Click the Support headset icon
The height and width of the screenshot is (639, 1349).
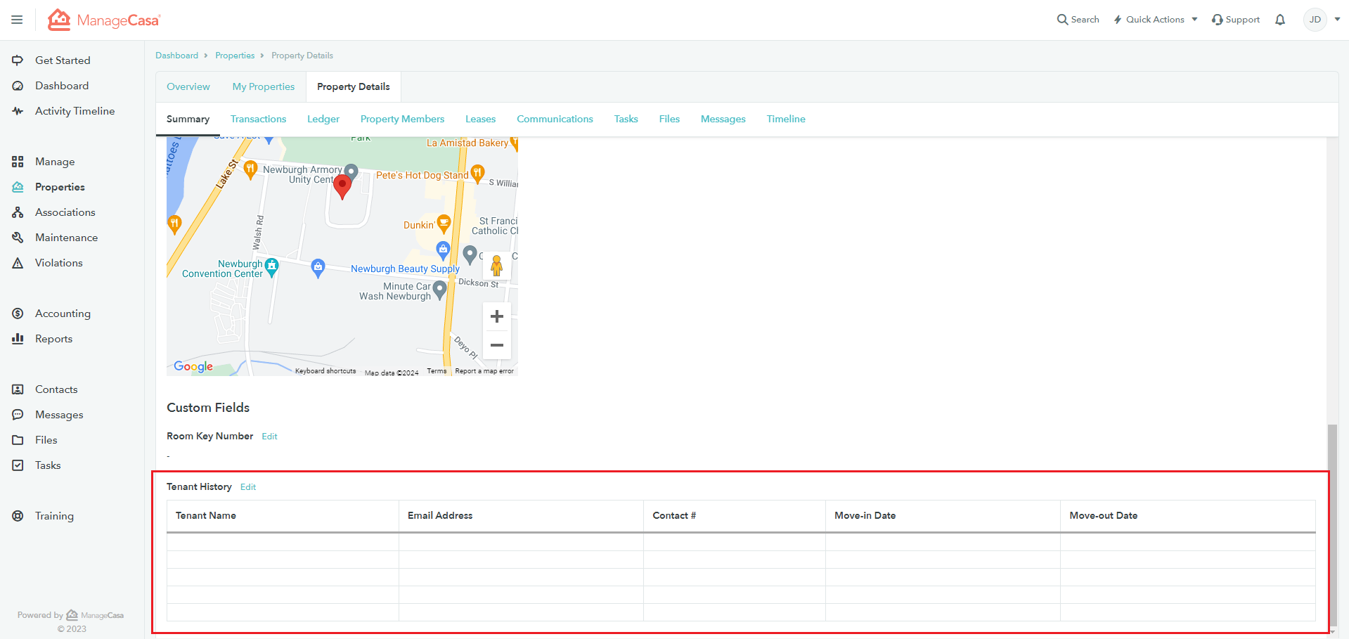[1217, 20]
